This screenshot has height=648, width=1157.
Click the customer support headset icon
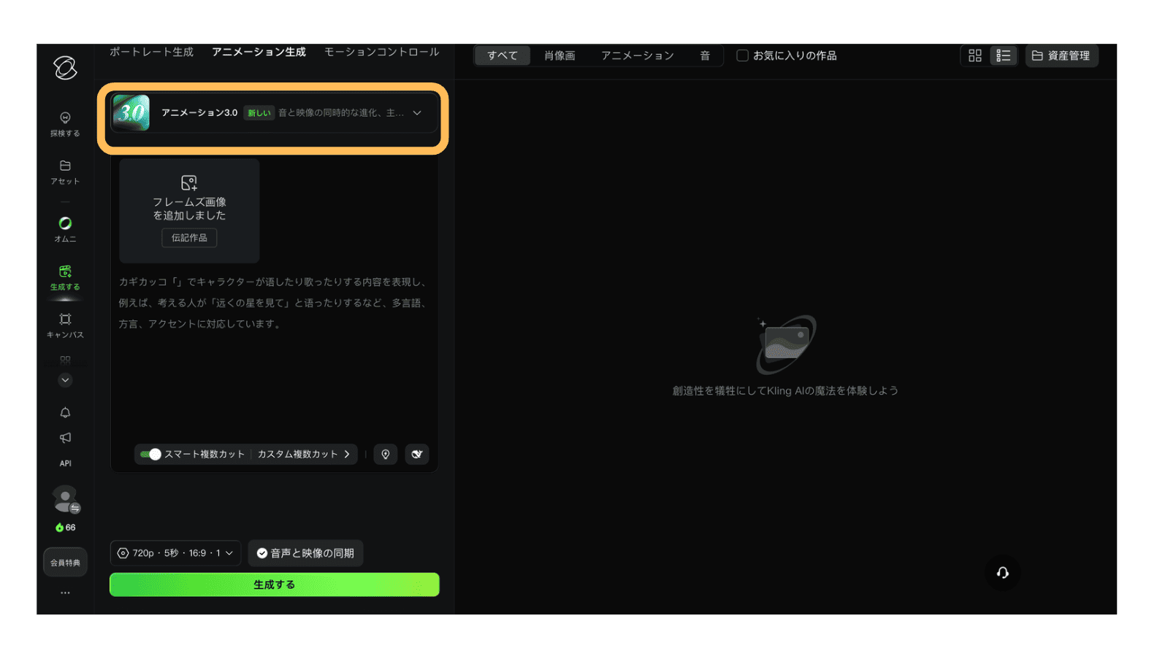coord(1002,573)
